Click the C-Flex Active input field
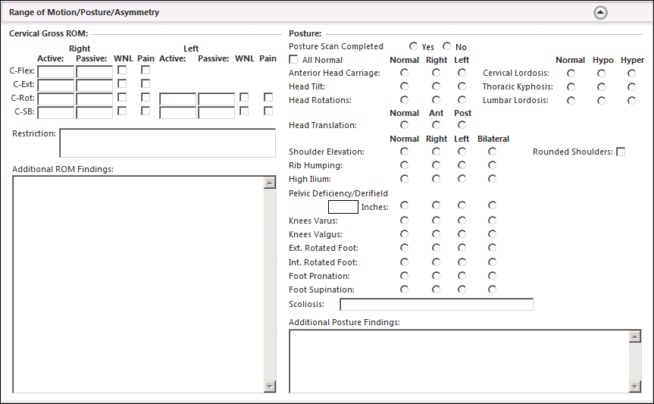The image size is (654, 404). 56,72
